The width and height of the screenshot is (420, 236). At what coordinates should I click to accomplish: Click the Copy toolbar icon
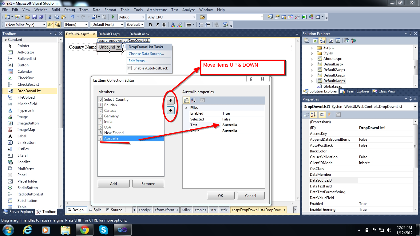coord(57,17)
